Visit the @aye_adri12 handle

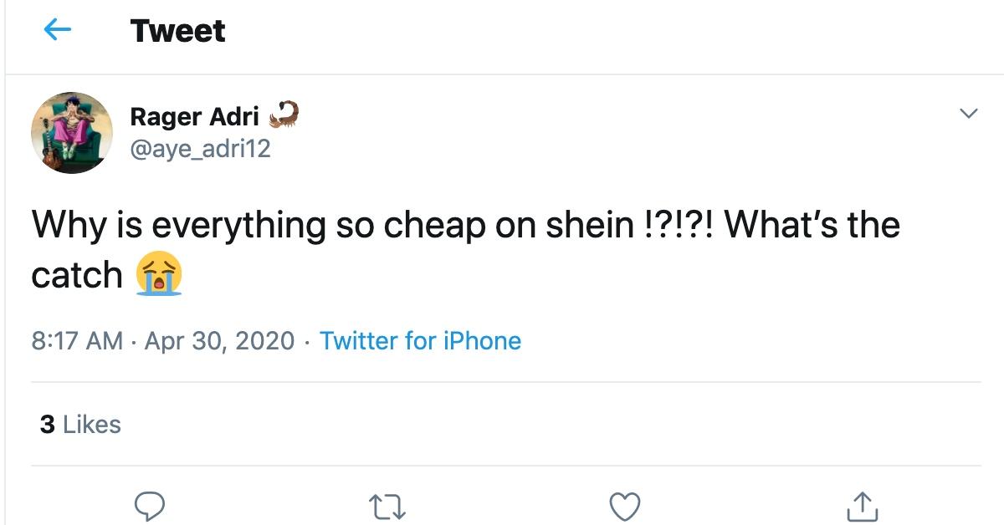[200, 148]
